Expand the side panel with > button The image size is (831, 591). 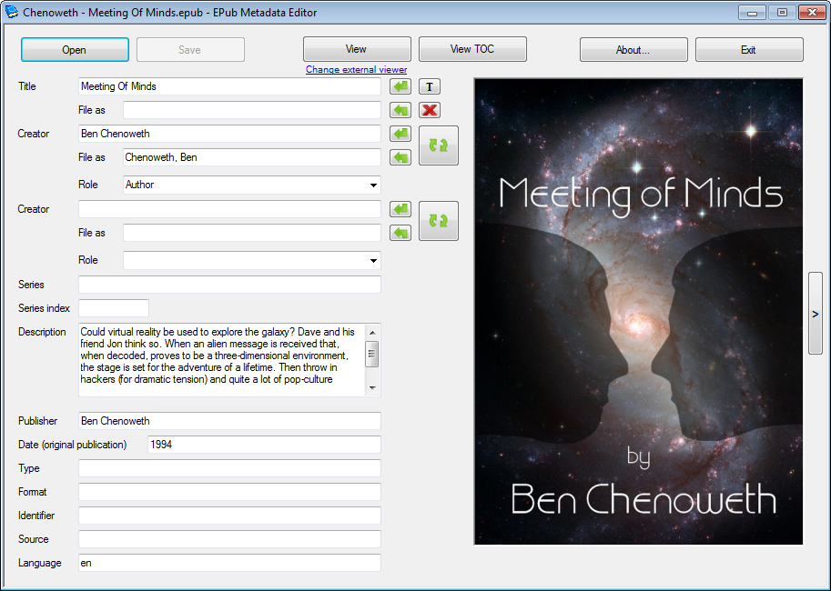[815, 313]
